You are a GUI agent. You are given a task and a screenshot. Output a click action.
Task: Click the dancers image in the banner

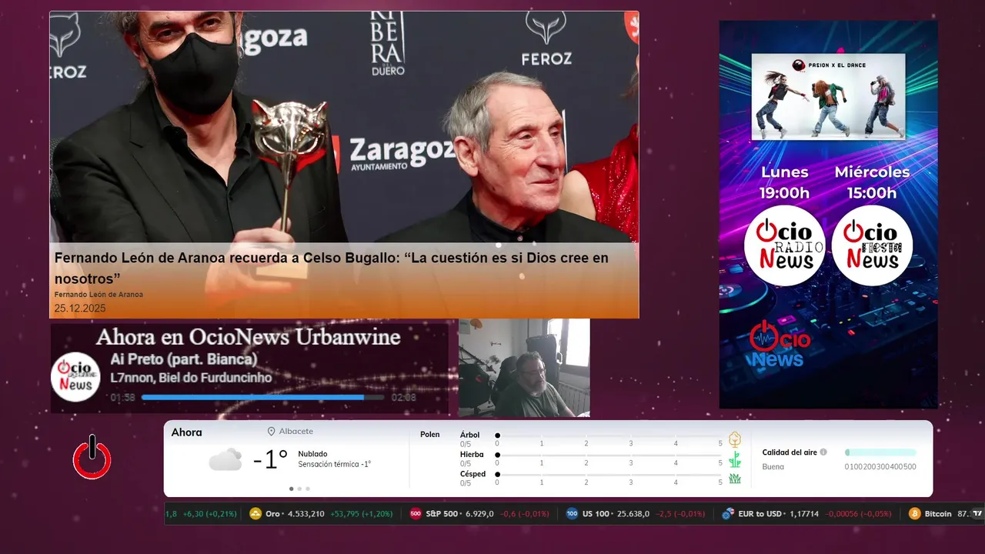(828, 96)
